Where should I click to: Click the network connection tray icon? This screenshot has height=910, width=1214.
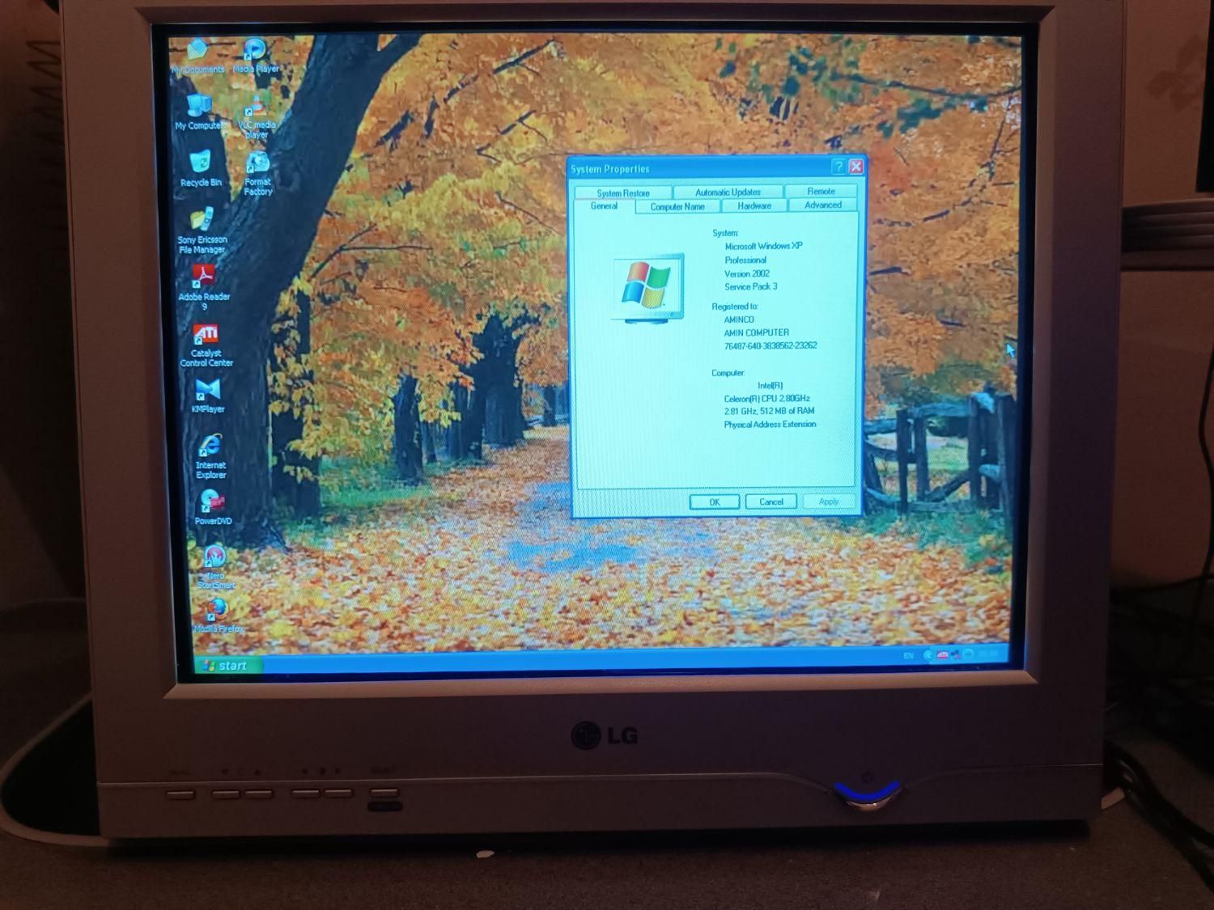point(955,654)
